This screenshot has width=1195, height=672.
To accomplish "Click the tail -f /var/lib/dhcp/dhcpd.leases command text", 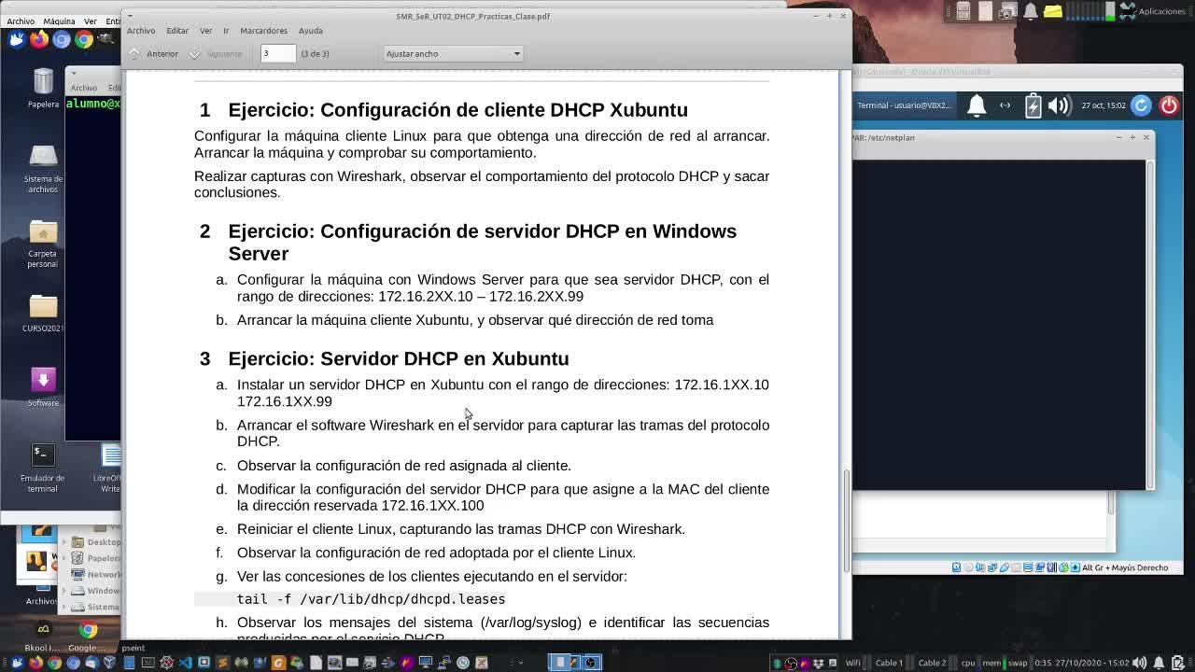I will click(371, 599).
